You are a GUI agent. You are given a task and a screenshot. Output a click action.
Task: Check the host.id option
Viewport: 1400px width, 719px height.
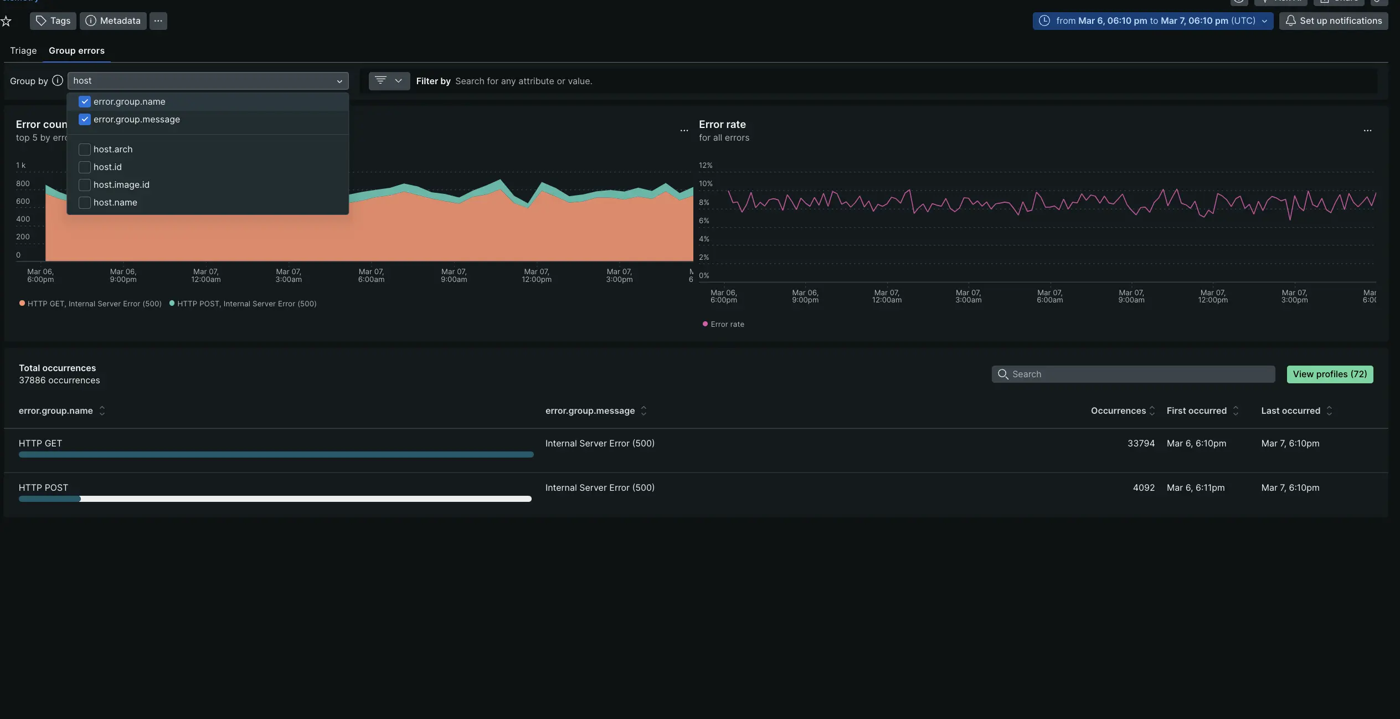click(85, 167)
